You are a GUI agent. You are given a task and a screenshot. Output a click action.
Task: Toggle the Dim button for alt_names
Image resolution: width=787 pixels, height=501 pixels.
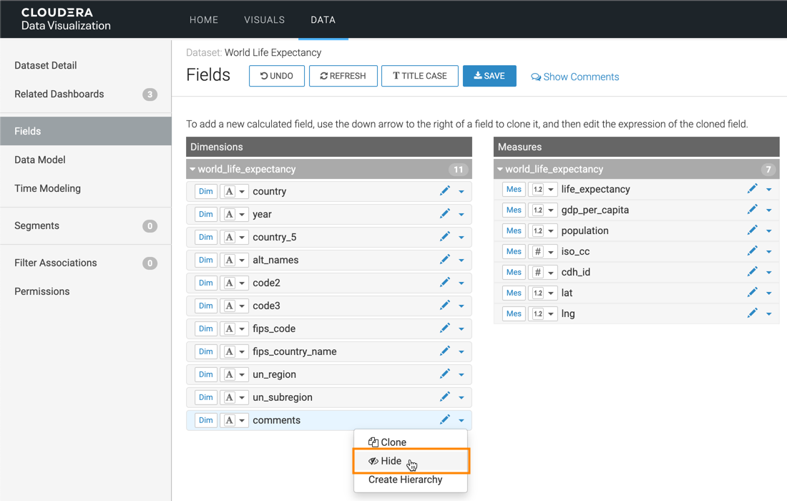(205, 260)
